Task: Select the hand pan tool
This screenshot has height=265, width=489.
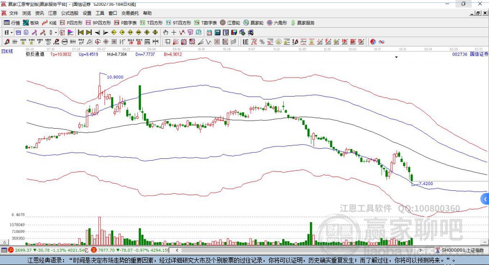Action: point(166,32)
